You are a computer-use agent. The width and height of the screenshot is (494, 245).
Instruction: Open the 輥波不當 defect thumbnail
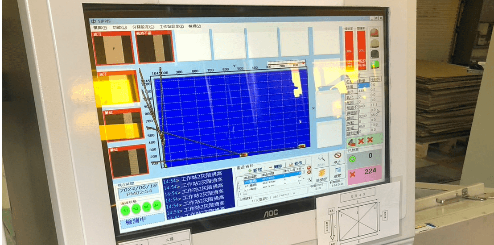(155, 47)
